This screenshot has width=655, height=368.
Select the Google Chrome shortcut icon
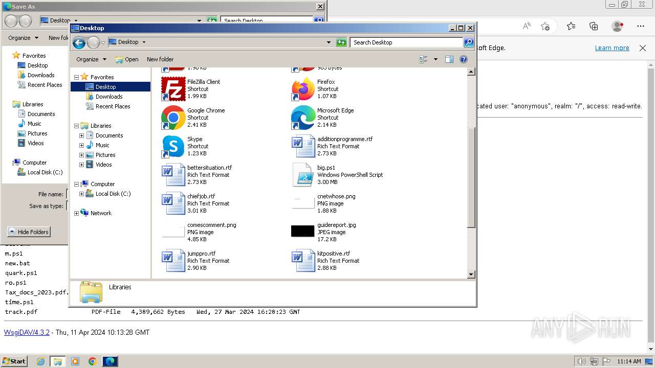[x=173, y=118]
